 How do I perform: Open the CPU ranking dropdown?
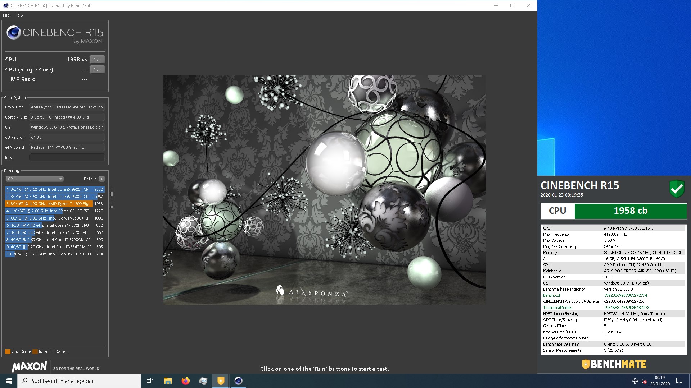[x=35, y=179]
